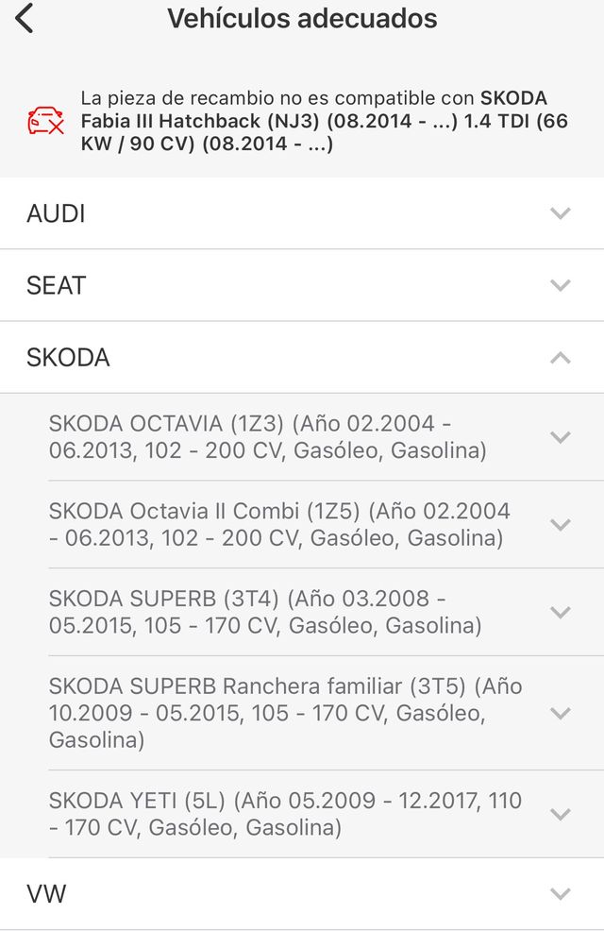
Task: Expand the SEAT chevron arrow
Action: [561, 285]
